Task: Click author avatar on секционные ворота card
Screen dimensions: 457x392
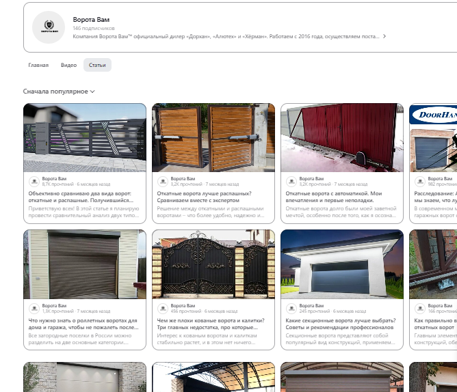Action: pos(291,308)
